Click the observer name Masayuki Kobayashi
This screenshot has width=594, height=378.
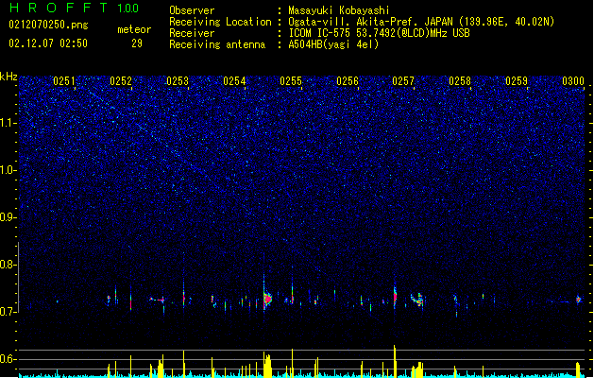(x=339, y=10)
